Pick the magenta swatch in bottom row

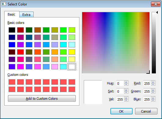pyautogui.click(x=20, y=67)
